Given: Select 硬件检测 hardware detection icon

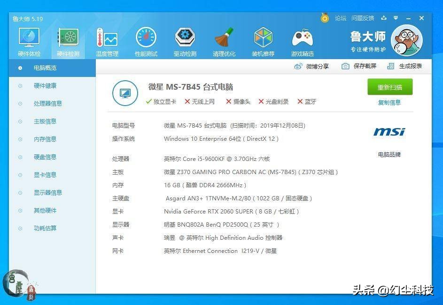Looking at the screenshot, I should [68, 42].
